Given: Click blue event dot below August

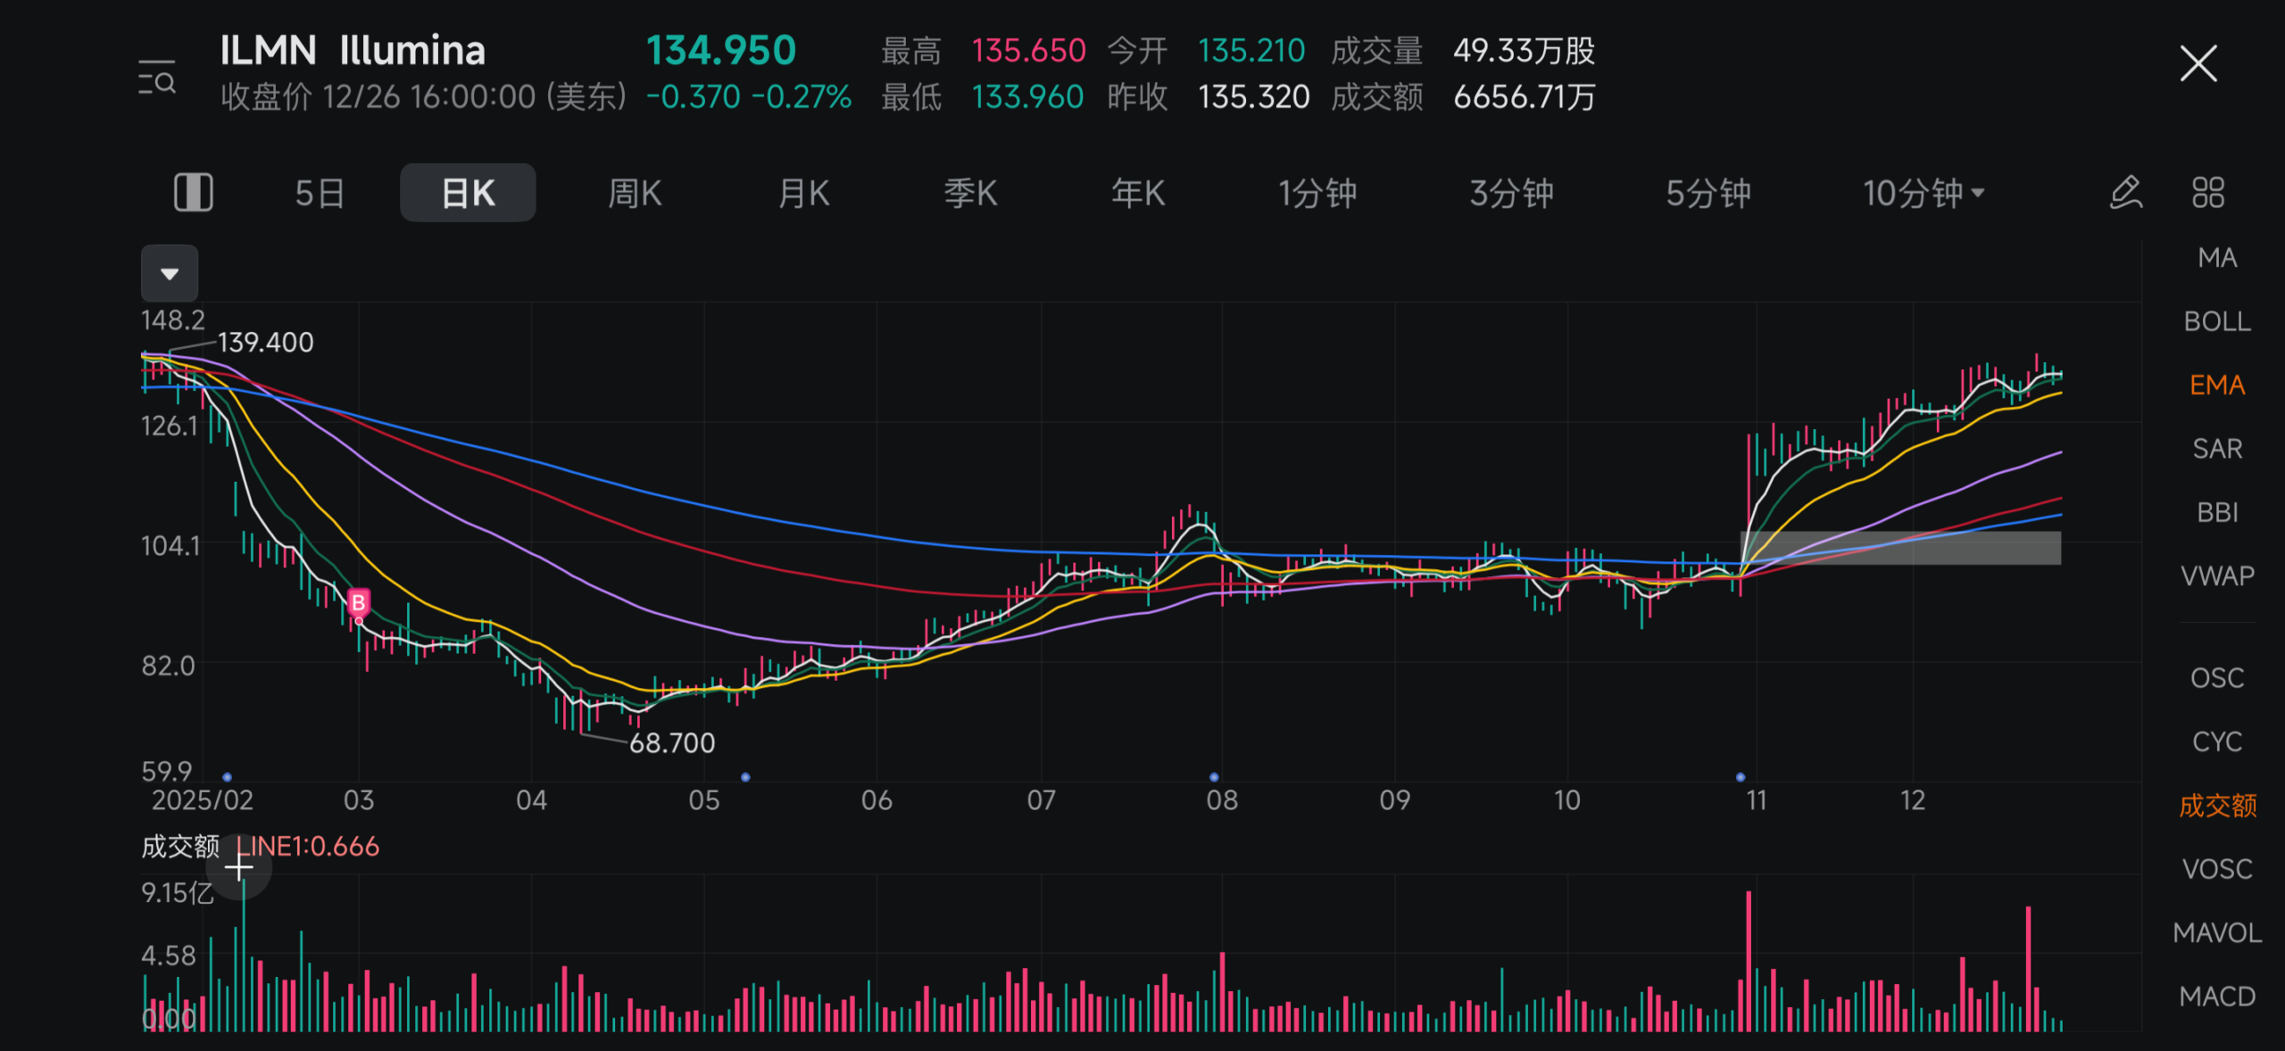Looking at the screenshot, I should (1214, 777).
